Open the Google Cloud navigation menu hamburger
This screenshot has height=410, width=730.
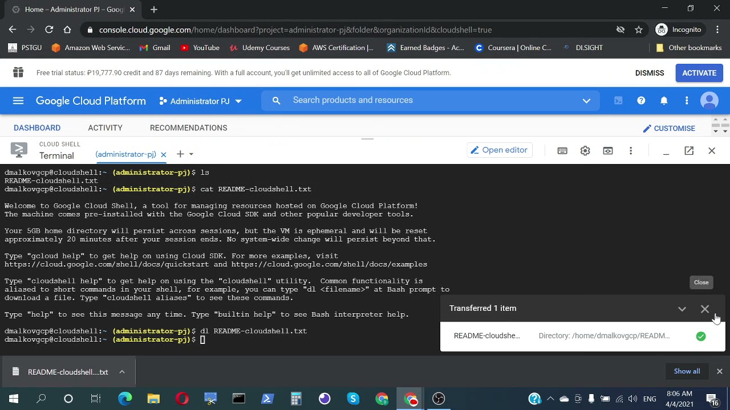pos(18,101)
